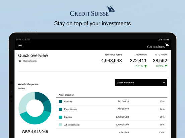Click the 741,592.20 amount
This screenshot has width=185, height=138.
tap(123, 101)
